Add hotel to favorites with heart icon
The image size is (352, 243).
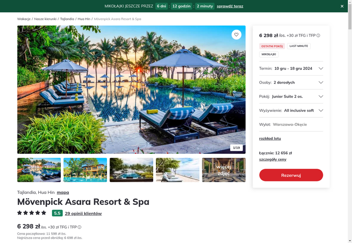[236, 35]
